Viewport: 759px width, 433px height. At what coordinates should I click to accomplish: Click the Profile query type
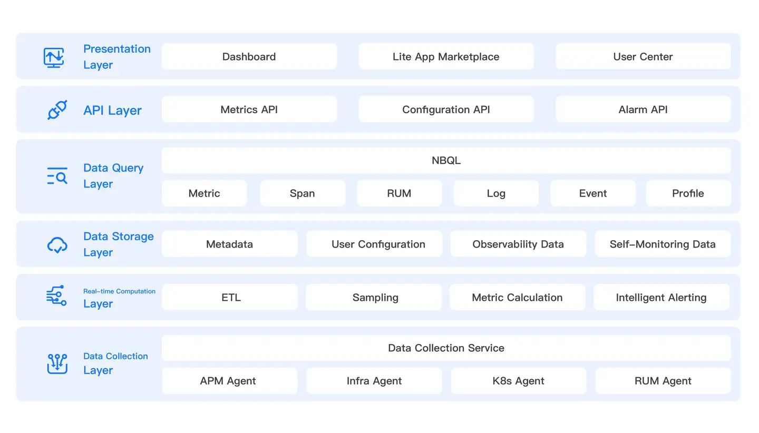[x=688, y=193]
